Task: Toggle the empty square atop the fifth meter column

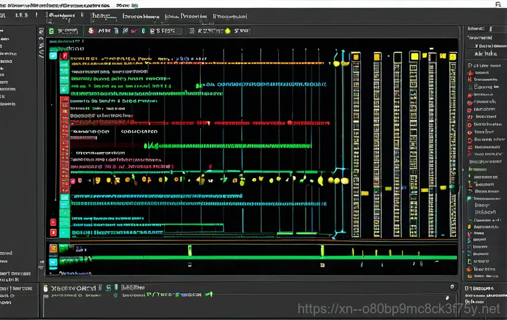Action: click(432, 57)
